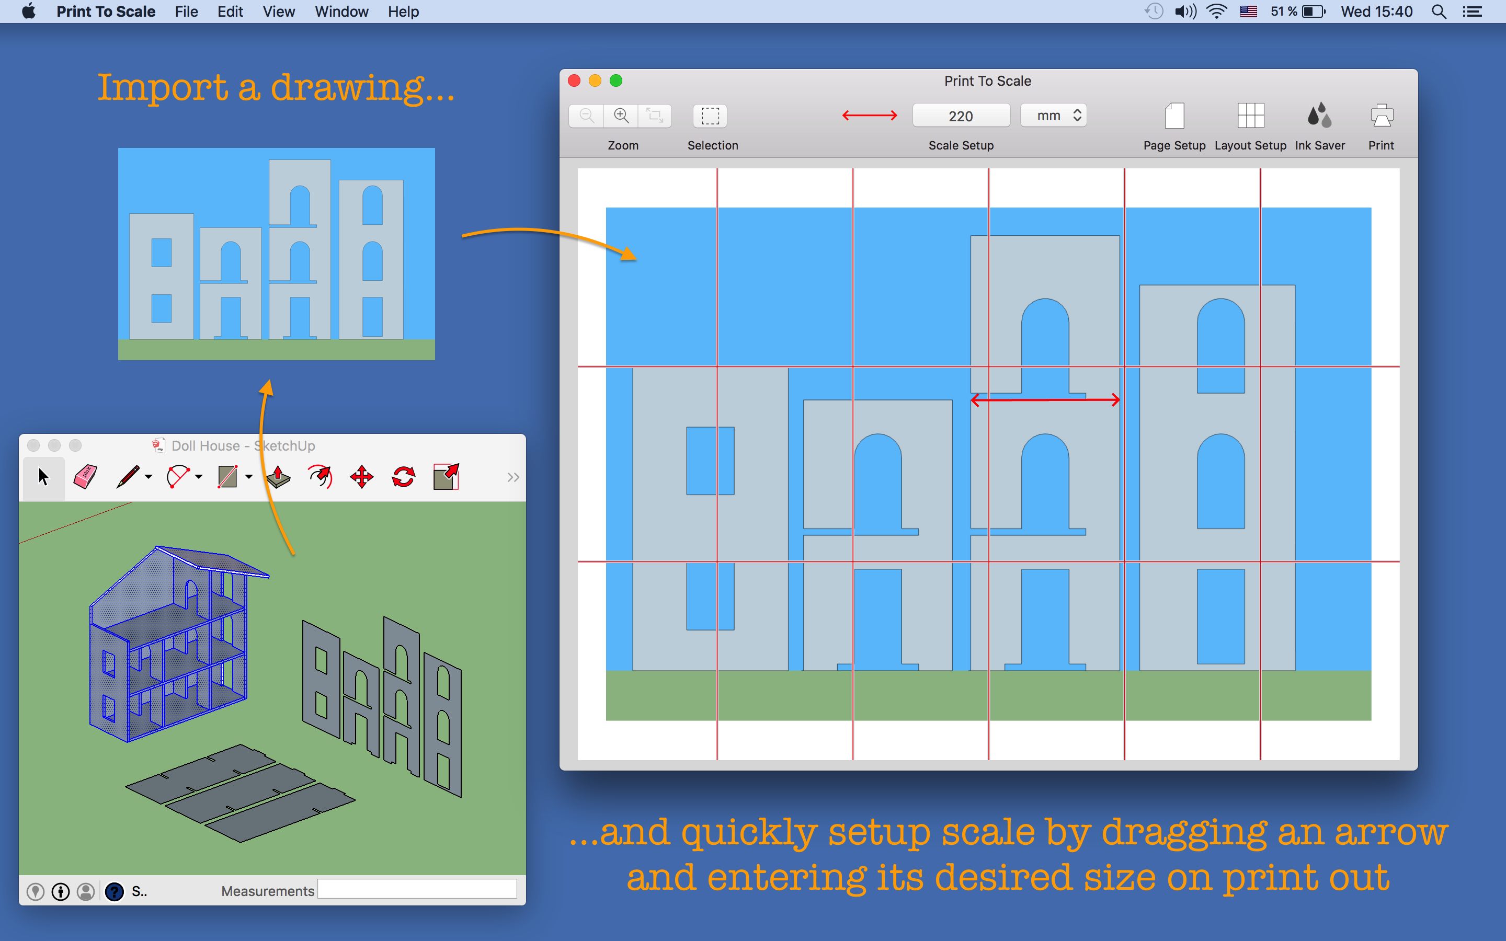Open the View menu
1506x941 pixels.
[278, 12]
